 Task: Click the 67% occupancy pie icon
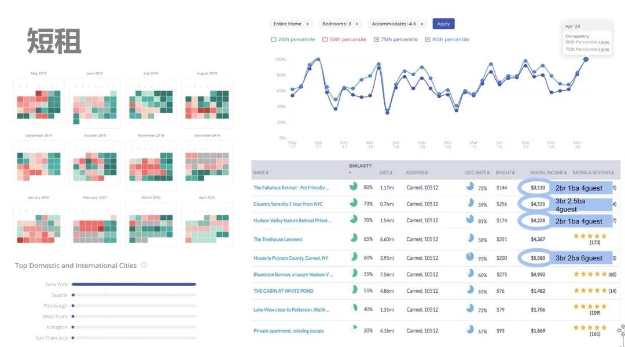coord(470,329)
